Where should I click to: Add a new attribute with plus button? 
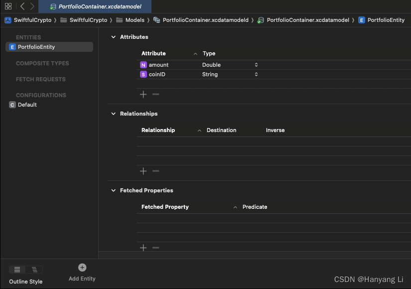point(143,94)
